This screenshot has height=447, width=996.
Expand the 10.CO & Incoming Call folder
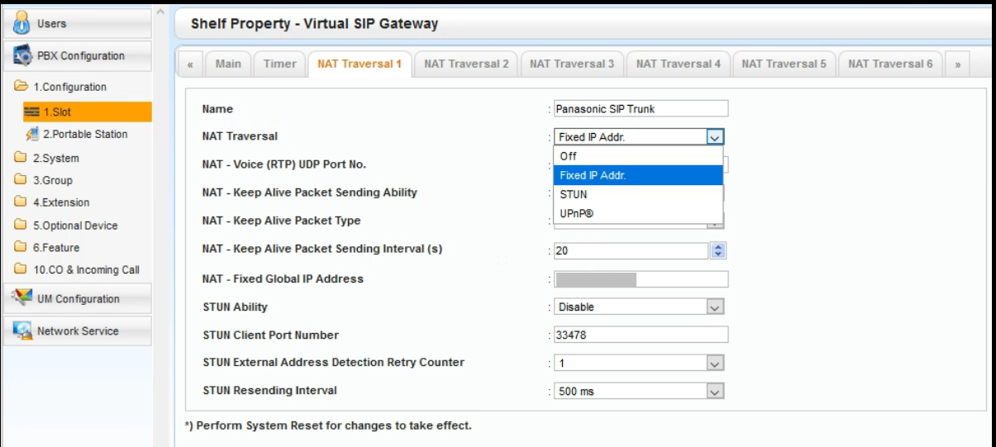pyautogui.click(x=85, y=269)
